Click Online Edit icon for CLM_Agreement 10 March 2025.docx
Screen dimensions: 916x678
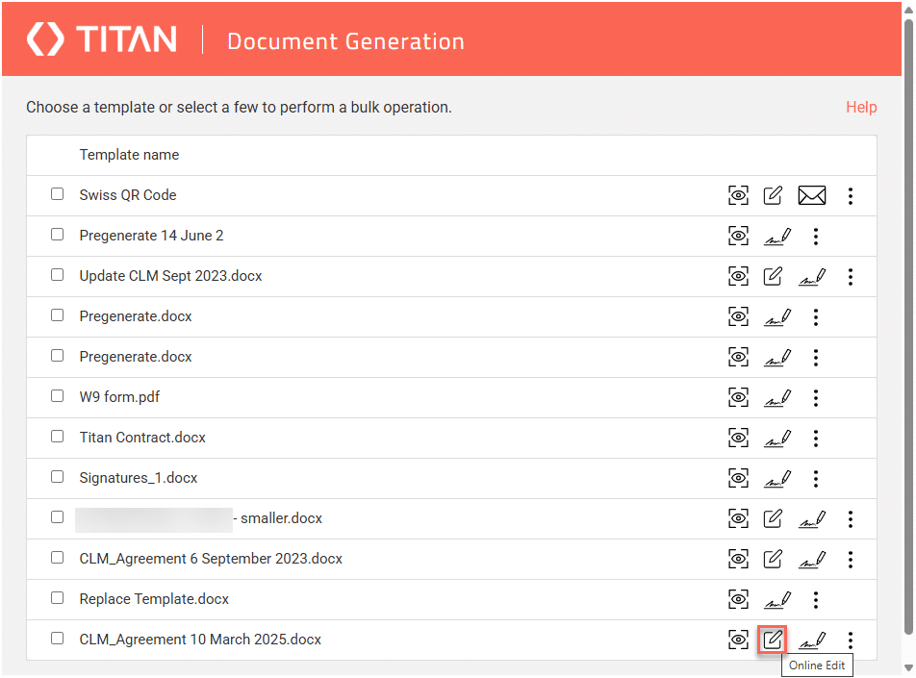coord(773,640)
